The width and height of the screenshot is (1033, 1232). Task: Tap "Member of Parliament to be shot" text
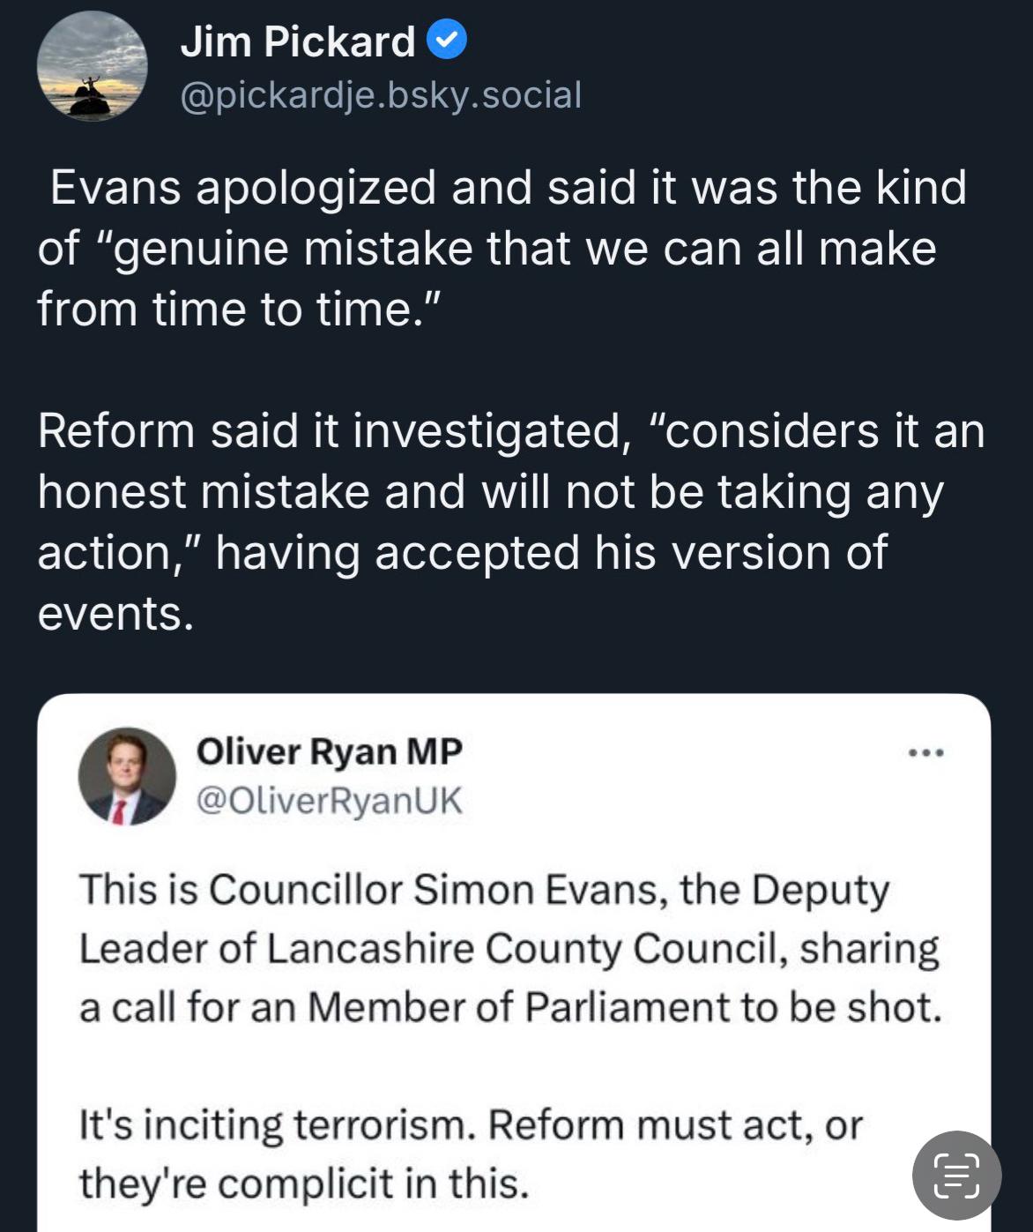[x=624, y=1007]
